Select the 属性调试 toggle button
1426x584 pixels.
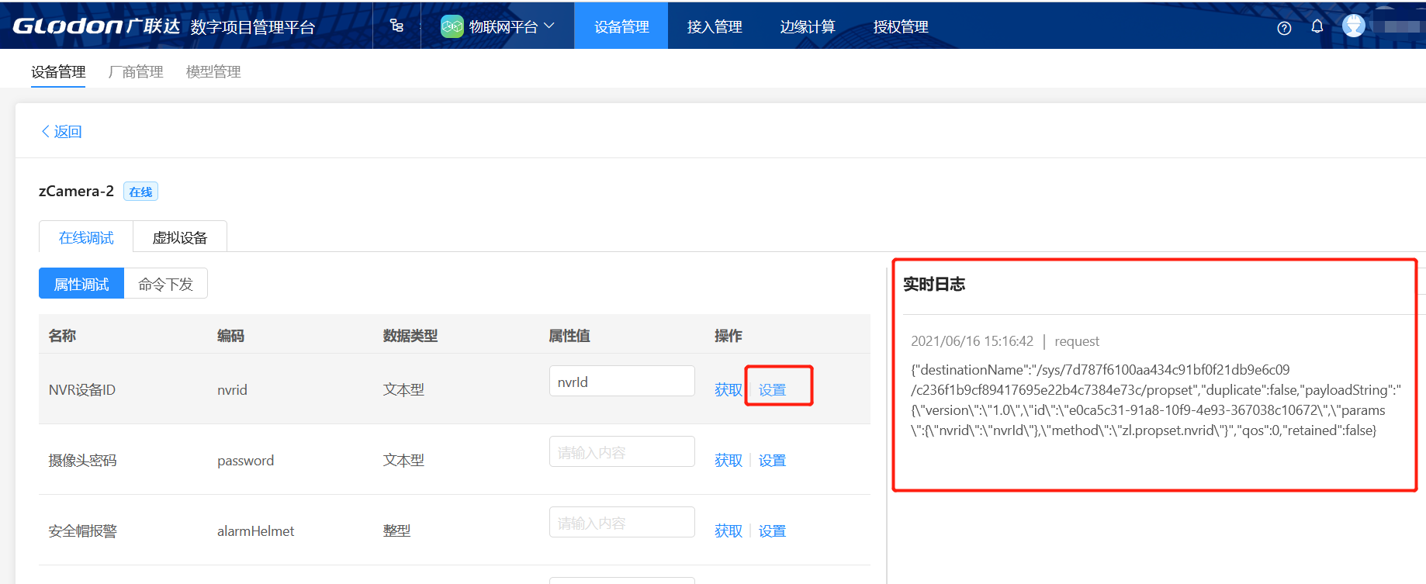pos(81,284)
